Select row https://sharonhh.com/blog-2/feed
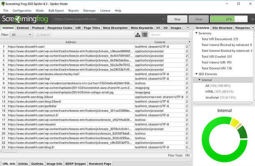This screenshot has height=166, width=255. [94, 97]
